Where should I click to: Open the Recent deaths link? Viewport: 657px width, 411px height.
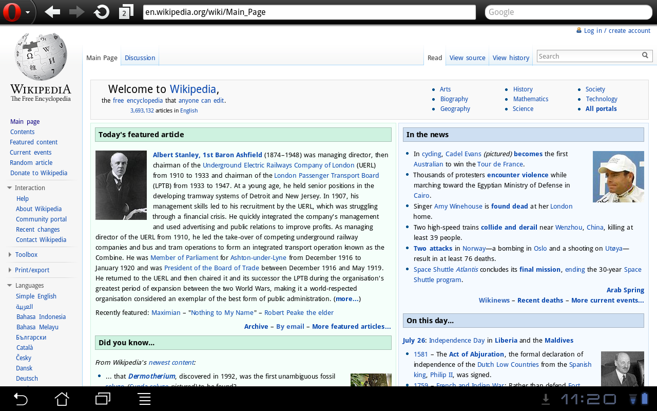(540, 301)
